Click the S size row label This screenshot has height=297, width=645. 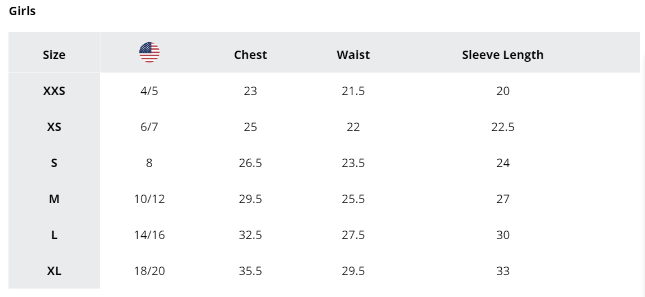[x=54, y=163]
